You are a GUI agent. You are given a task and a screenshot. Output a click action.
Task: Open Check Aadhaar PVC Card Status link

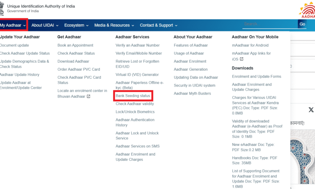[x=79, y=80]
